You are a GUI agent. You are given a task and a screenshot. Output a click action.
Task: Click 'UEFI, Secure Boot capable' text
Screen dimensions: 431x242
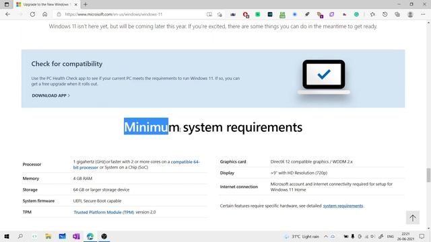click(x=97, y=201)
